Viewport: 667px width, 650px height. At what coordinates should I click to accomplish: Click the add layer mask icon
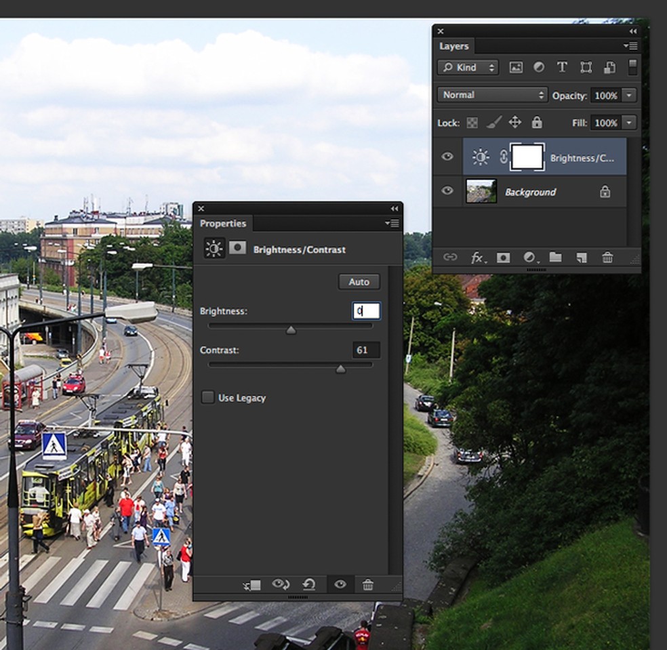(504, 258)
